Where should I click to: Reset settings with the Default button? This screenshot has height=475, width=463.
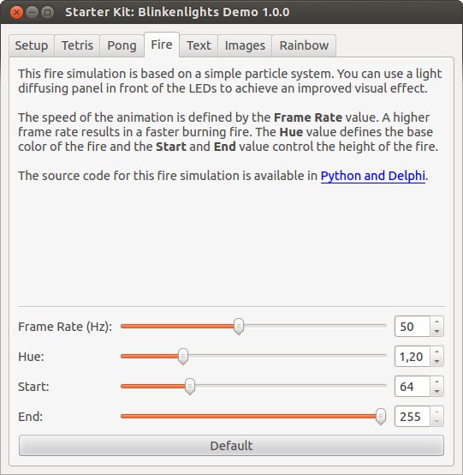tap(231, 446)
